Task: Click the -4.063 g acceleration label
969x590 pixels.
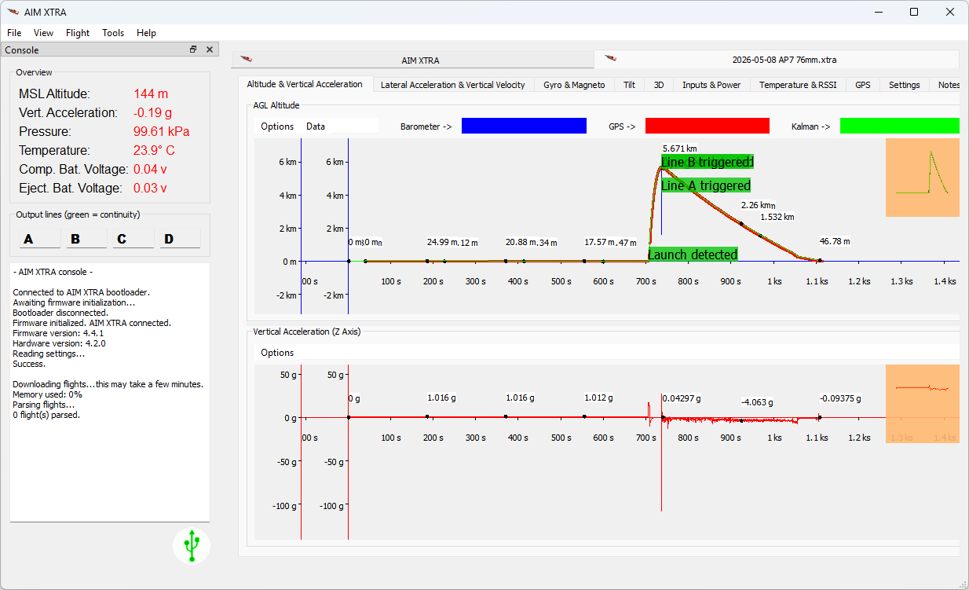Action: [x=757, y=402]
